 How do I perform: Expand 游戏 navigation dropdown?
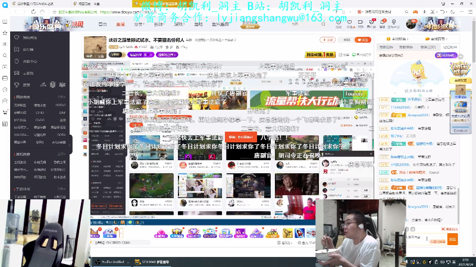click(179, 24)
